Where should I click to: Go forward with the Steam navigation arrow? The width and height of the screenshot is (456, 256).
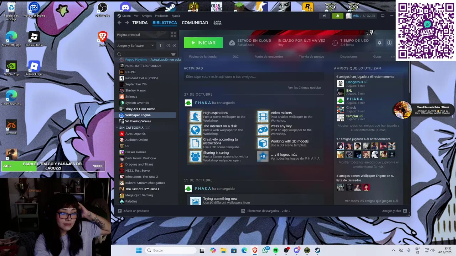(127, 23)
